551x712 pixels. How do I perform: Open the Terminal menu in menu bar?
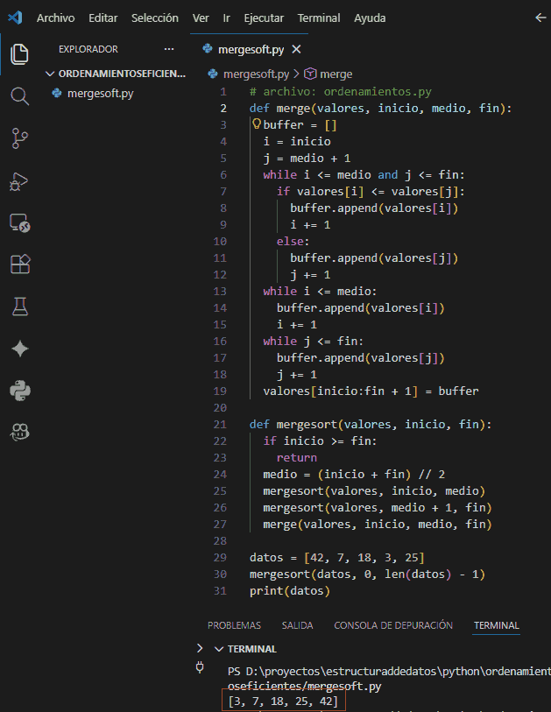click(x=319, y=18)
